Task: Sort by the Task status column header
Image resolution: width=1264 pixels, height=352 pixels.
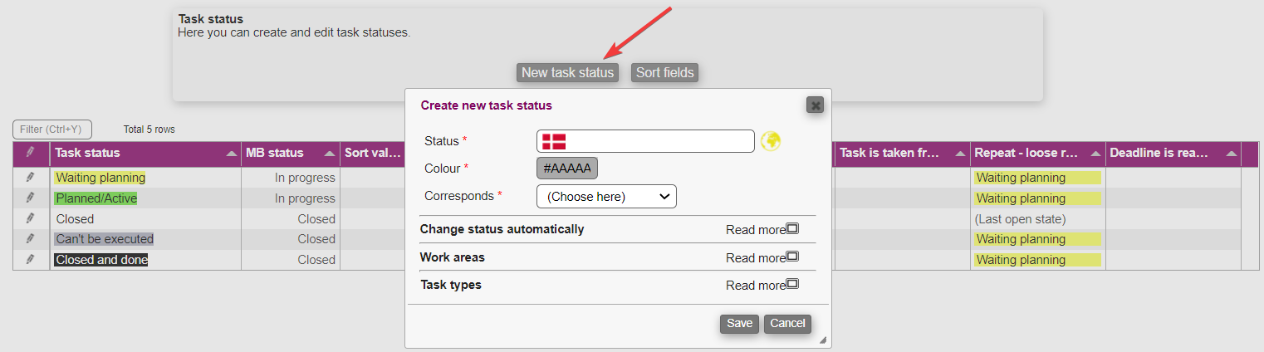Action: 87,153
